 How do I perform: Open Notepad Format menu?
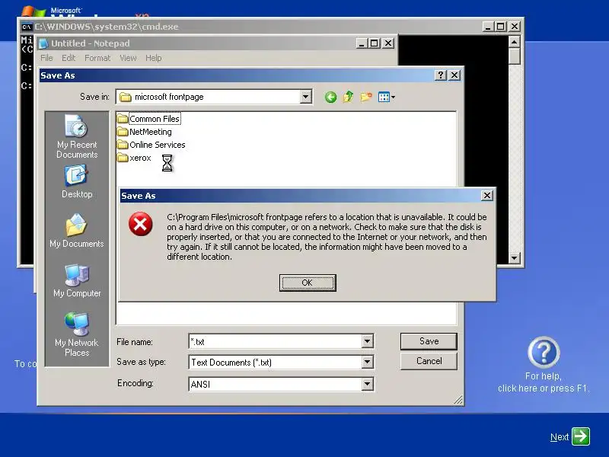click(x=97, y=58)
